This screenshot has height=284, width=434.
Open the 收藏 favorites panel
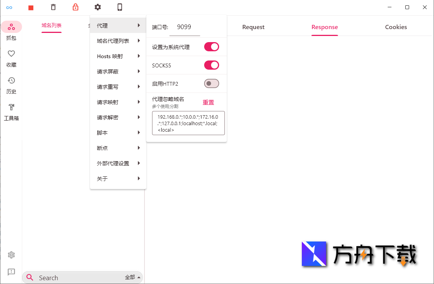click(11, 59)
